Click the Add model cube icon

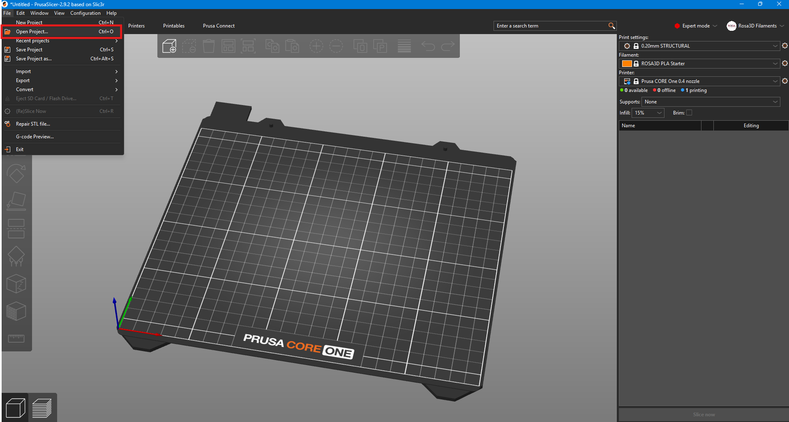[x=169, y=46]
